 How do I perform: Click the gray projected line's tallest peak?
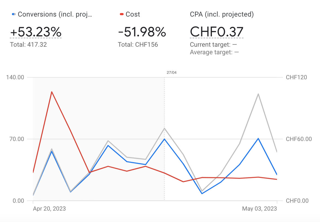pyautogui.click(x=258, y=94)
